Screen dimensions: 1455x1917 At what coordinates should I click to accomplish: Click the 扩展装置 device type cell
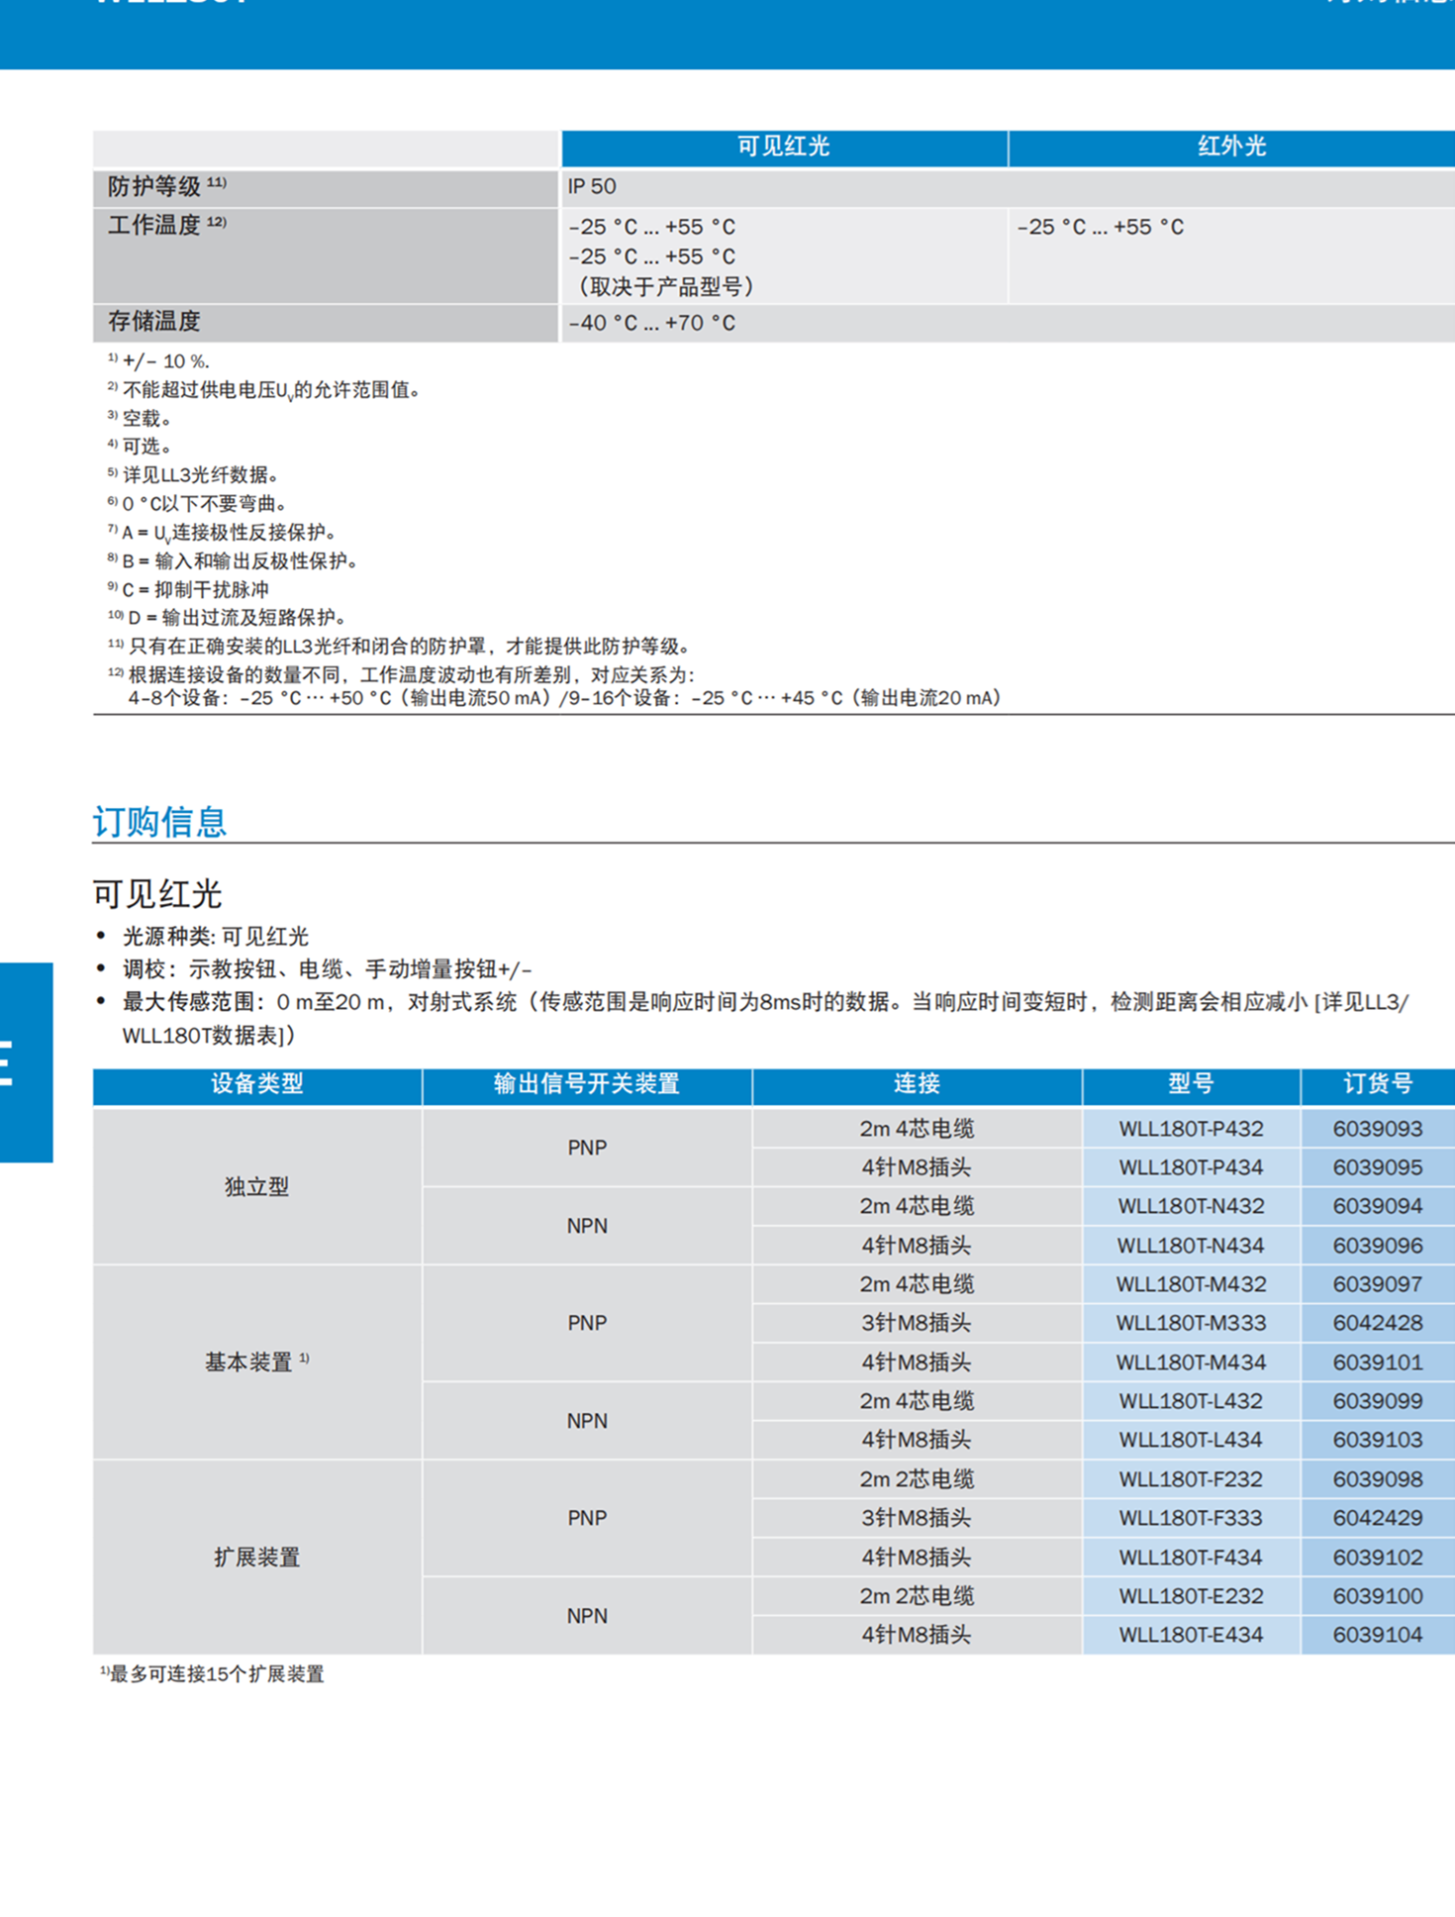[257, 1558]
